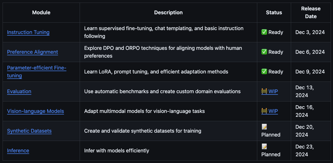The image size is (333, 163).
Task: Open the Synthetic Datasets module link
Action: [29, 131]
